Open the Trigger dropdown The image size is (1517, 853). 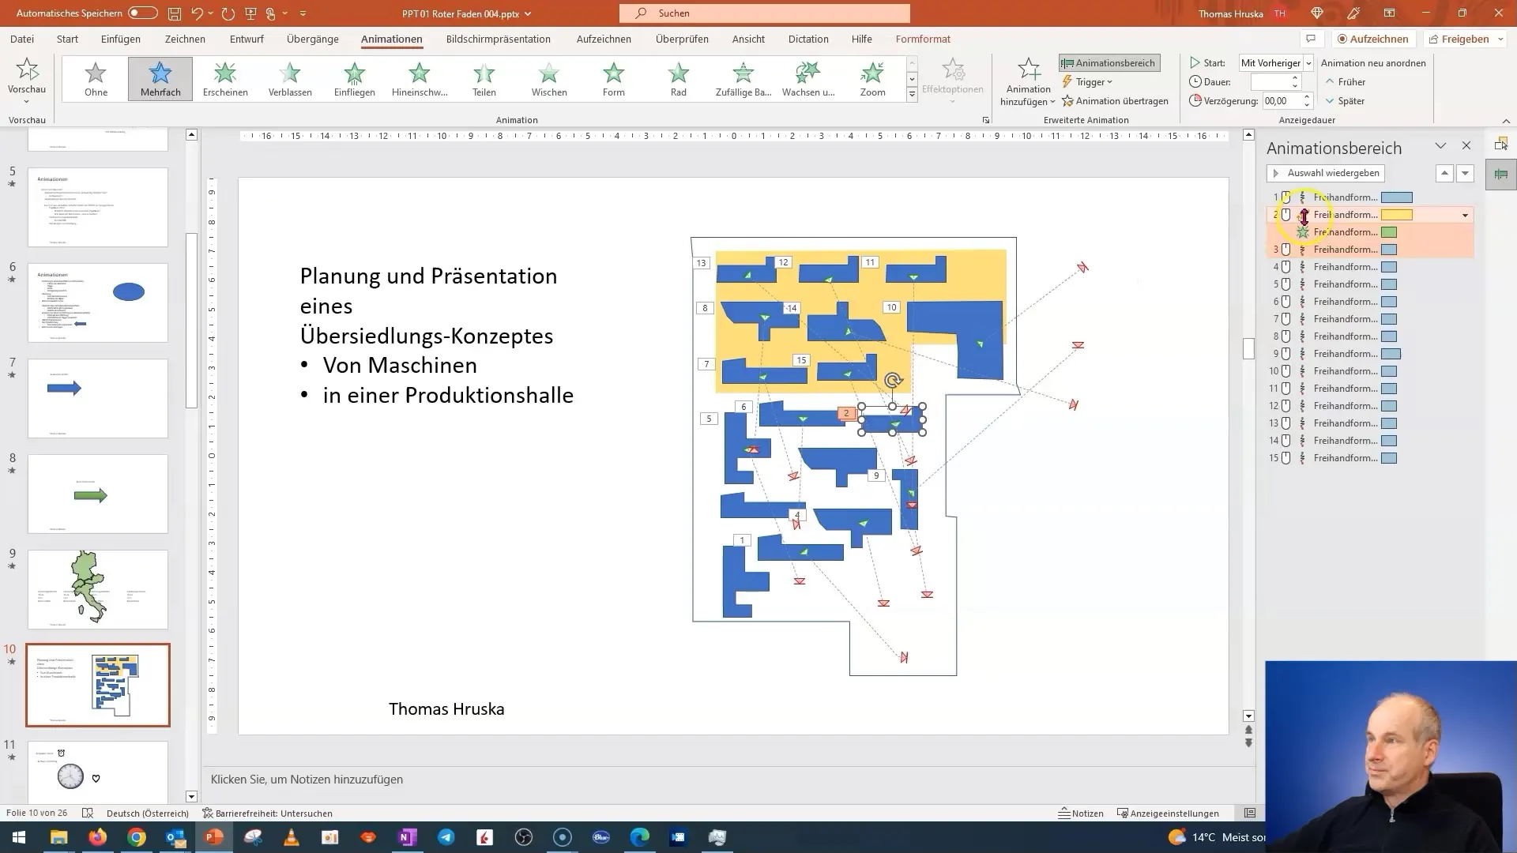1088,82
